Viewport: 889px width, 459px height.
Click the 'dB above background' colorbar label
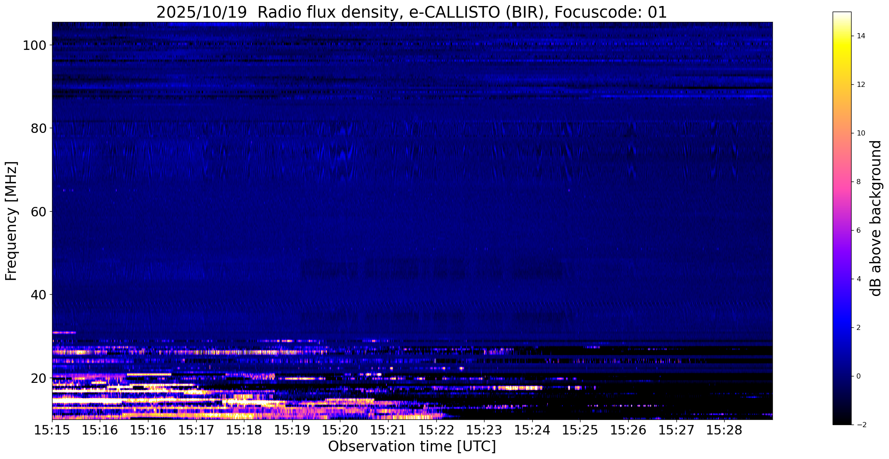coord(876,218)
